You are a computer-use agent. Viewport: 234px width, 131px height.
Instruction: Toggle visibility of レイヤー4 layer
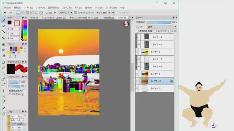tap(139, 37)
